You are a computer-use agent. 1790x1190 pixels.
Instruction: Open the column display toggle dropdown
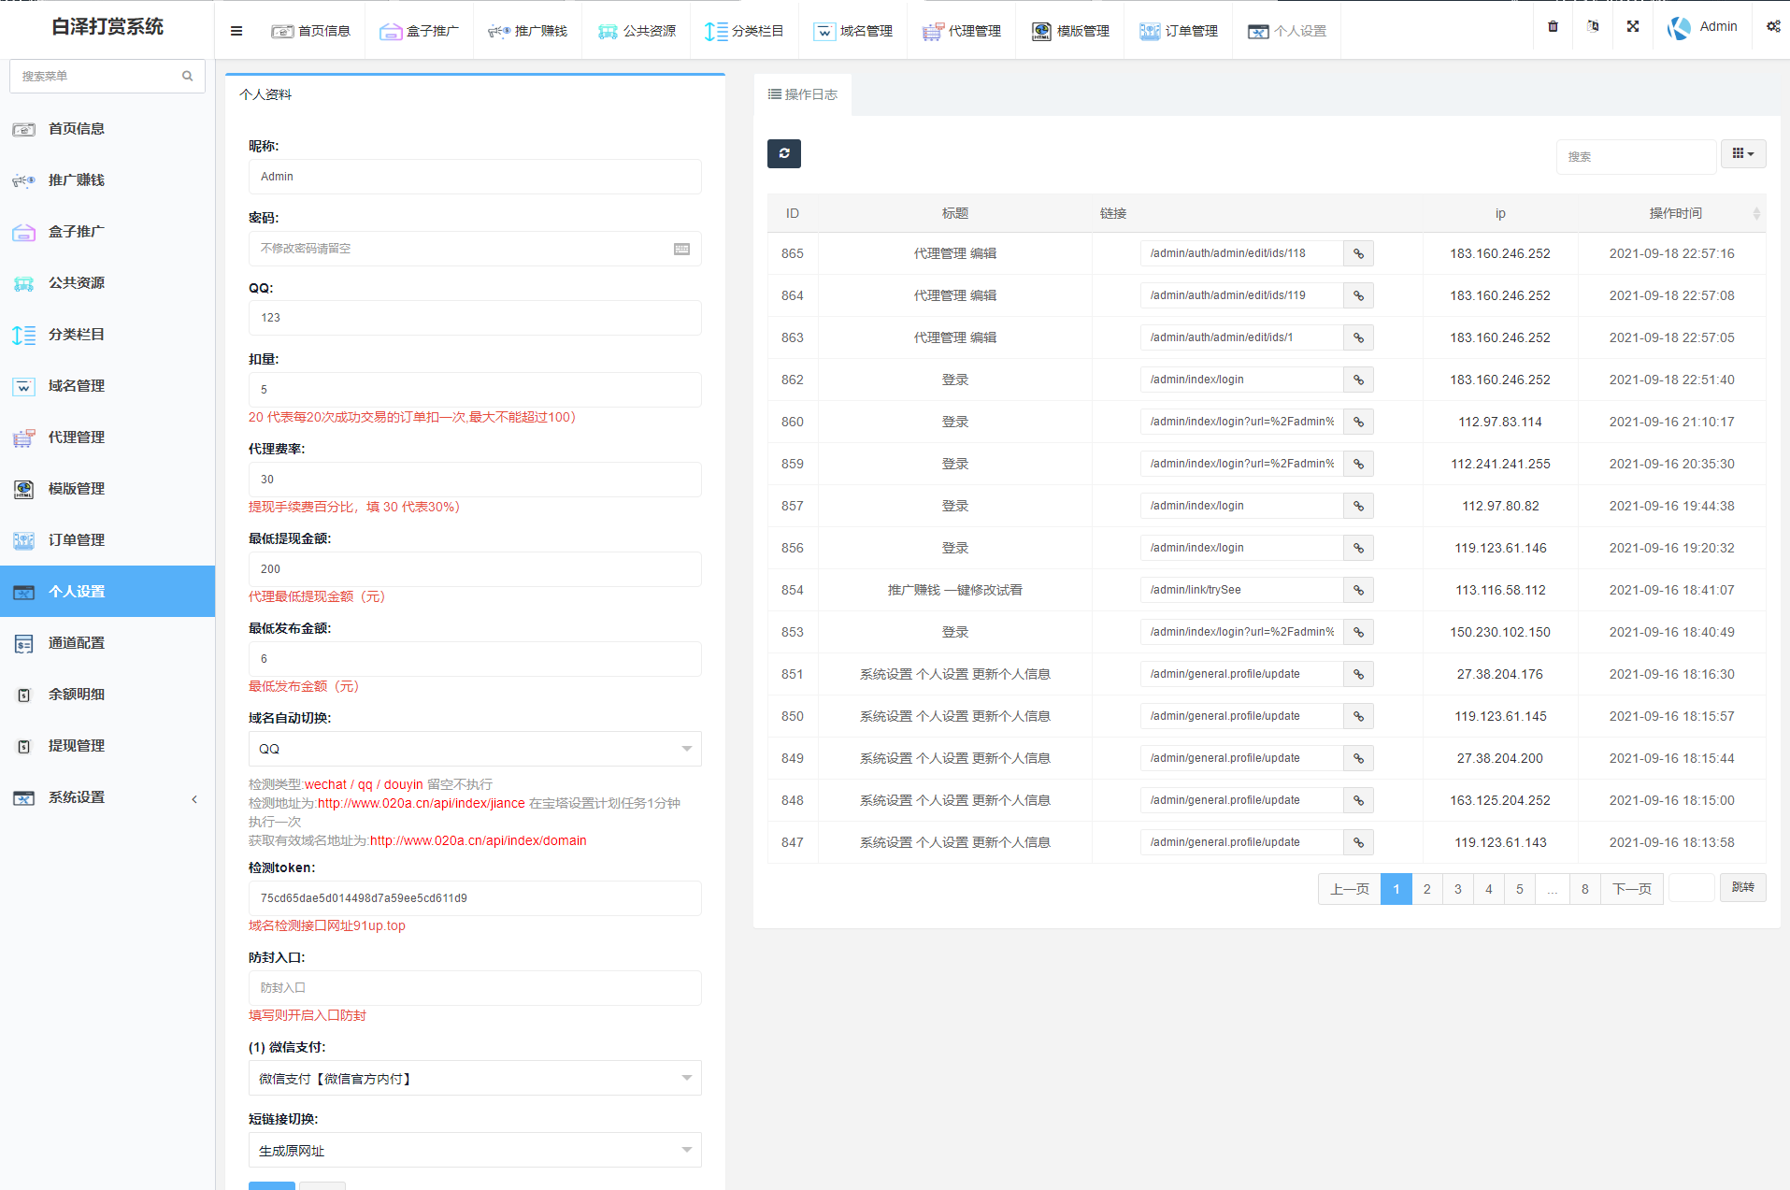[x=1742, y=154]
